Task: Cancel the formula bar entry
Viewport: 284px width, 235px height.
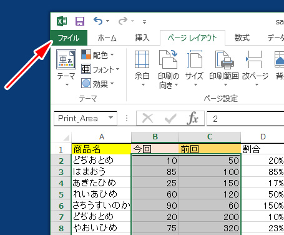Action: pyautogui.click(x=147, y=119)
